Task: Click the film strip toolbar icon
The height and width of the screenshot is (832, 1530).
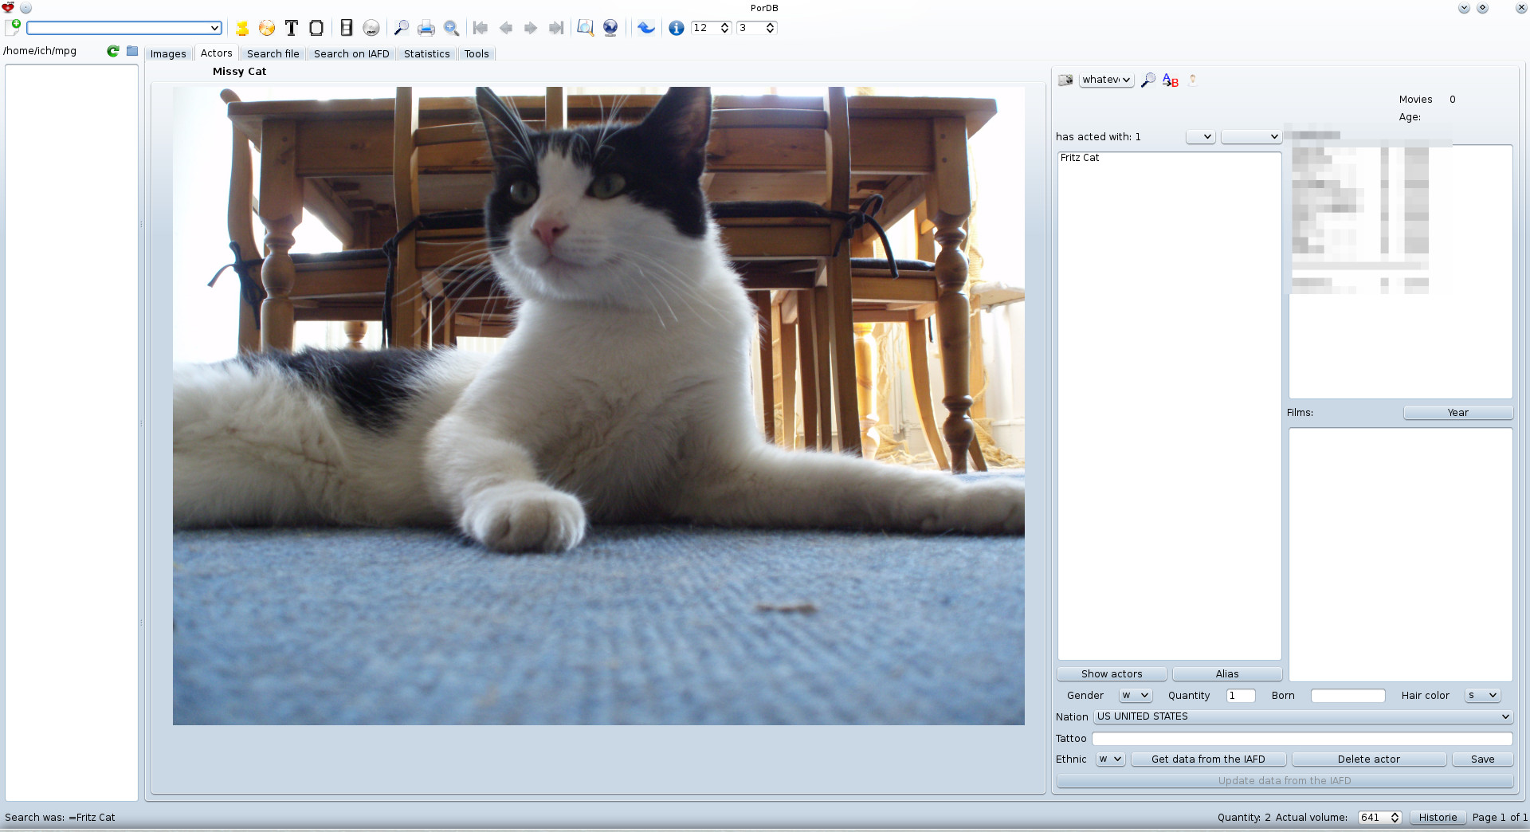Action: click(x=346, y=28)
